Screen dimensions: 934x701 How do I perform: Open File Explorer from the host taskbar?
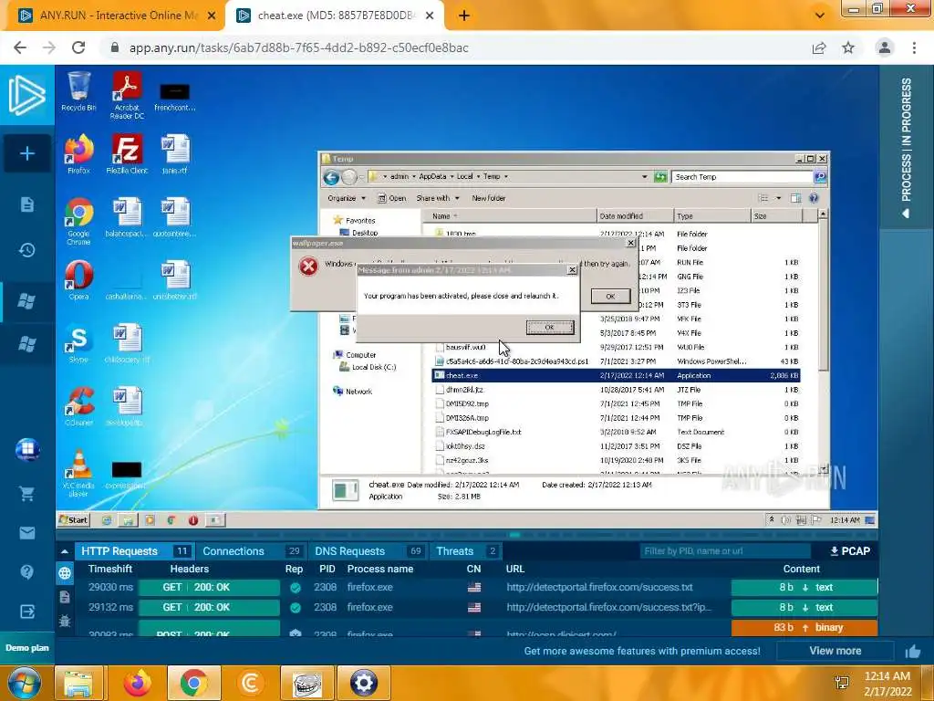[x=78, y=683]
